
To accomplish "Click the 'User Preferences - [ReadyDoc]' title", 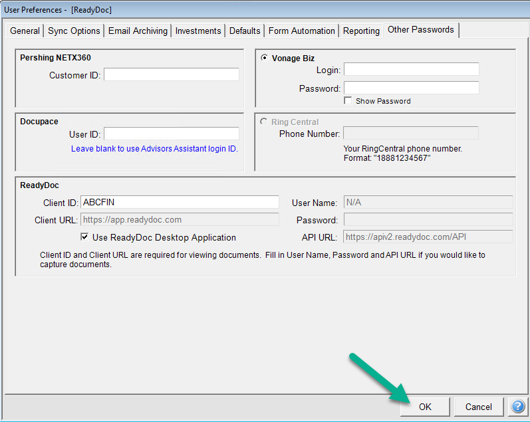I will 58,10.
